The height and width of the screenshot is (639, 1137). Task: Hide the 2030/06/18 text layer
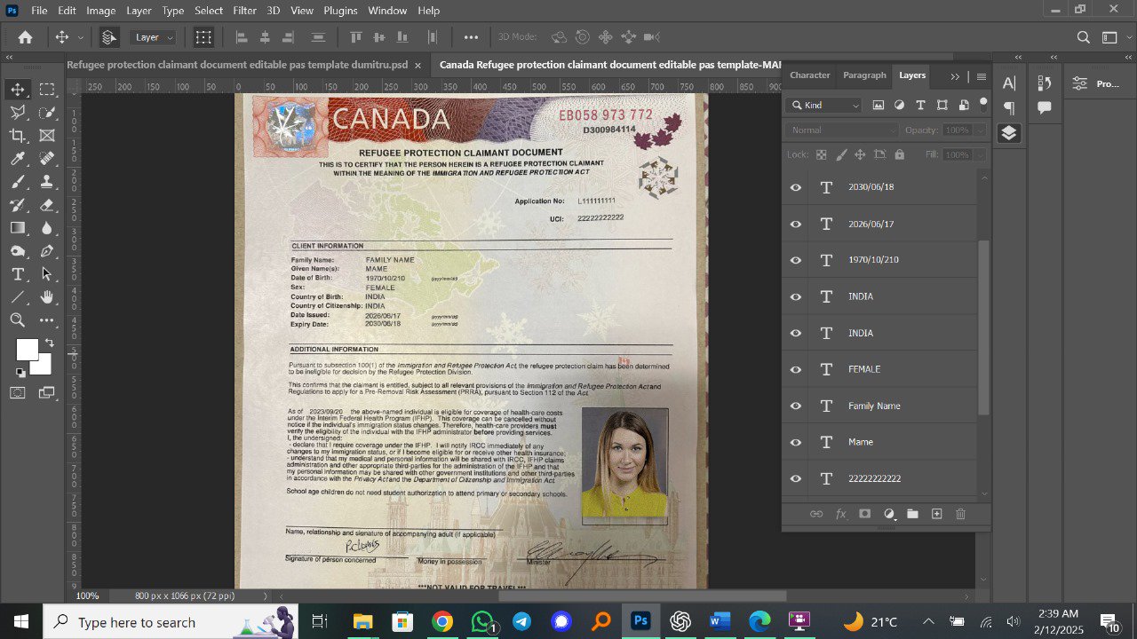tap(796, 187)
